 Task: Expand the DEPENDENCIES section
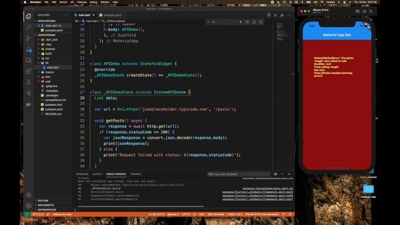pyautogui.click(x=47, y=210)
